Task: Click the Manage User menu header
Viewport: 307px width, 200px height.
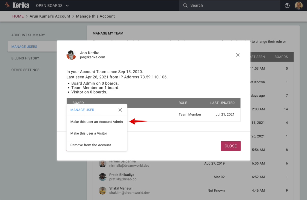Action: pos(82,110)
